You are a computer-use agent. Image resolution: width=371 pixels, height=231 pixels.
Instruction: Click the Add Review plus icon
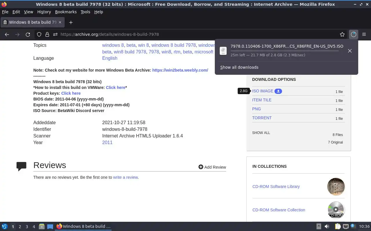(x=201, y=167)
